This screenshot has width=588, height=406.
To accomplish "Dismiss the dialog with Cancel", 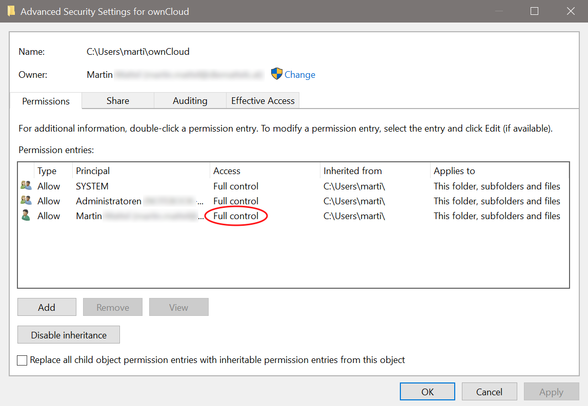I will point(489,391).
